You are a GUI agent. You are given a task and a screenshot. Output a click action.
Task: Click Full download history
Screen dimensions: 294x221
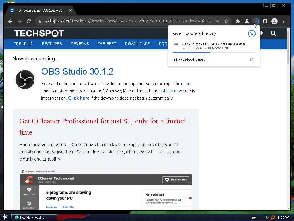[189, 60]
